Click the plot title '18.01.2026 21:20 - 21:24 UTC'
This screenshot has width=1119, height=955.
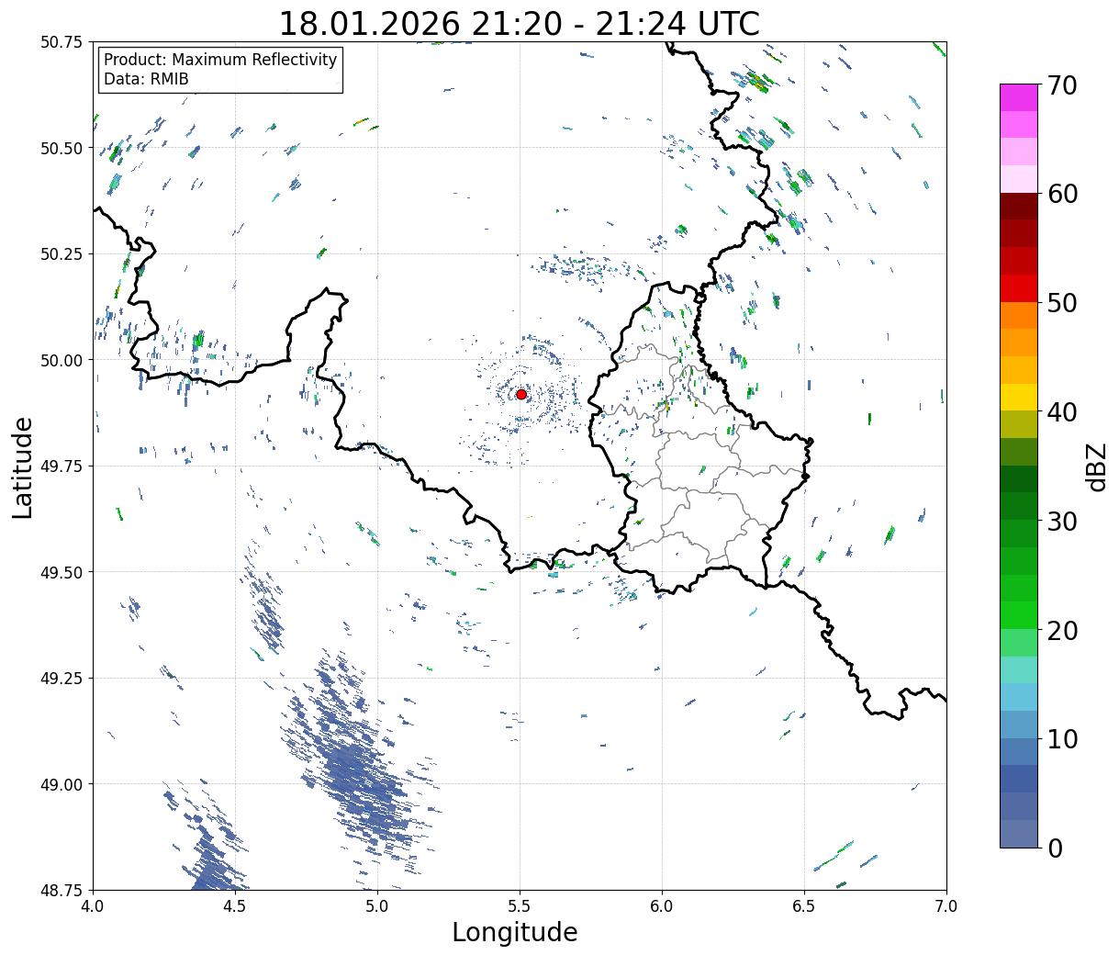pyautogui.click(x=519, y=23)
